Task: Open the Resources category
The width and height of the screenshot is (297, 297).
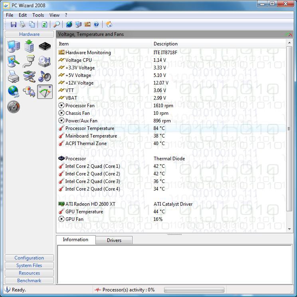Action: [x=30, y=273]
